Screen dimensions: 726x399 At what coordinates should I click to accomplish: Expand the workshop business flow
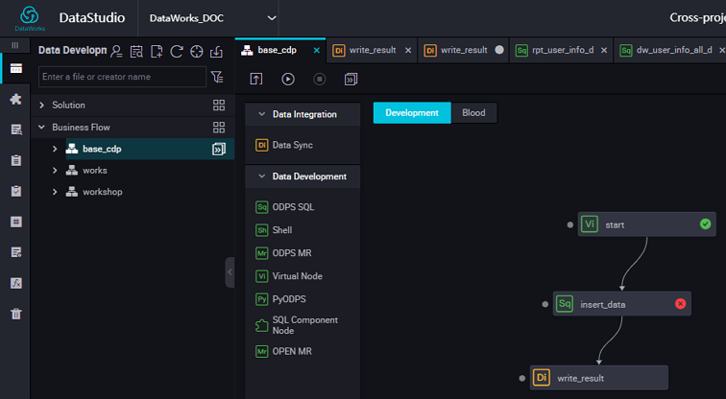(56, 192)
